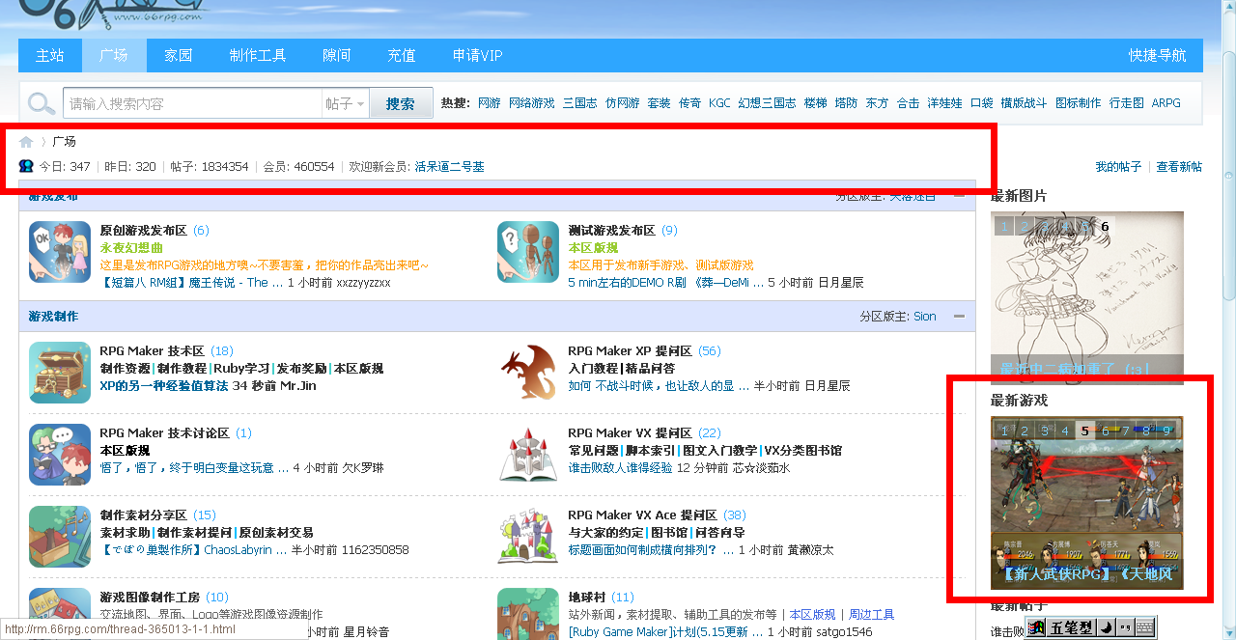1236x640 pixels.
Task: Open the 制作工具 nav tab
Action: point(258,55)
